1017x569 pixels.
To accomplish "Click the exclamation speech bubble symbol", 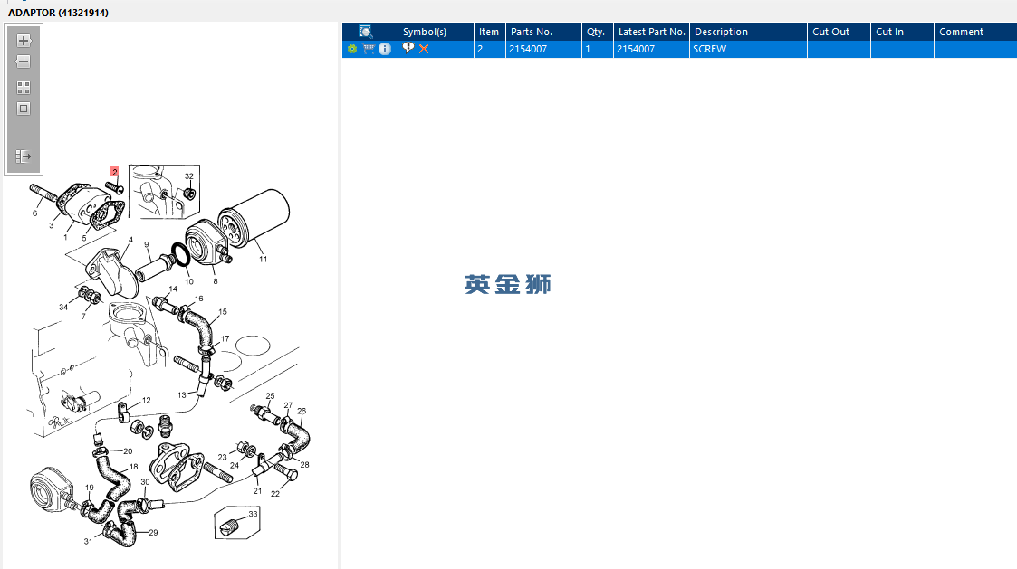I will click(408, 48).
